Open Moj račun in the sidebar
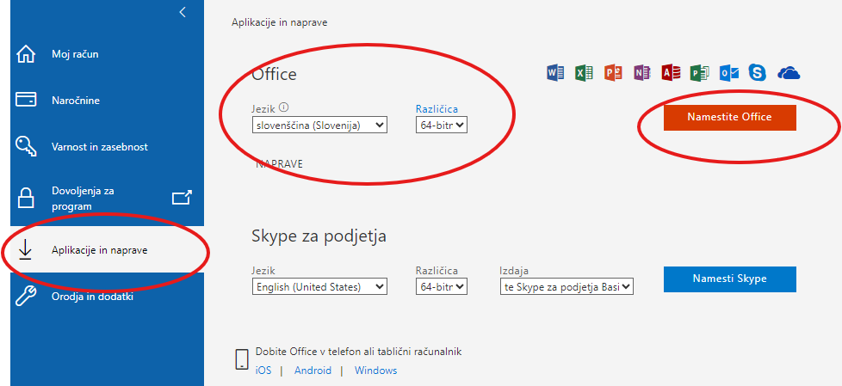The height and width of the screenshot is (386, 842). (x=75, y=54)
